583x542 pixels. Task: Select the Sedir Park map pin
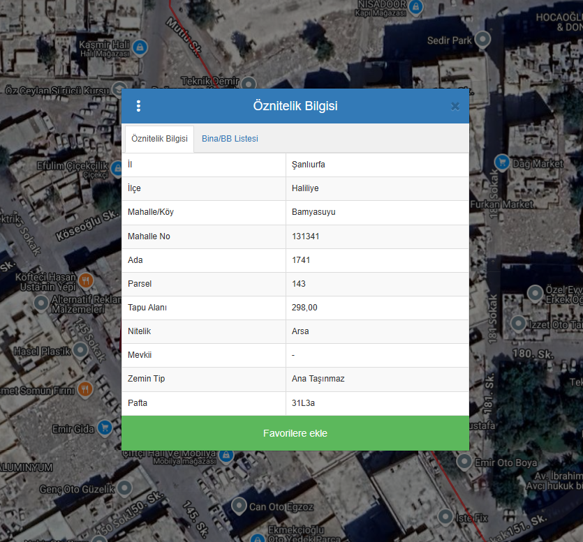(483, 40)
